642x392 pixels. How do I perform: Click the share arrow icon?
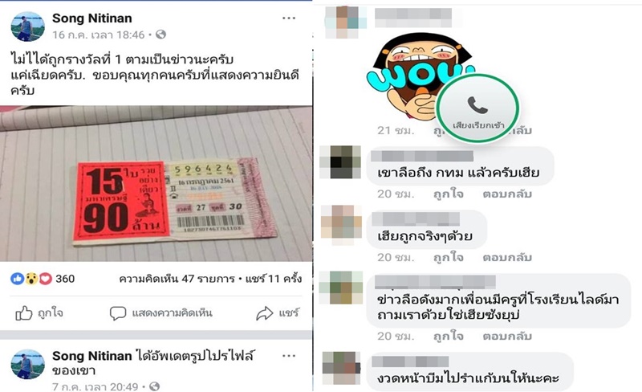point(265,313)
